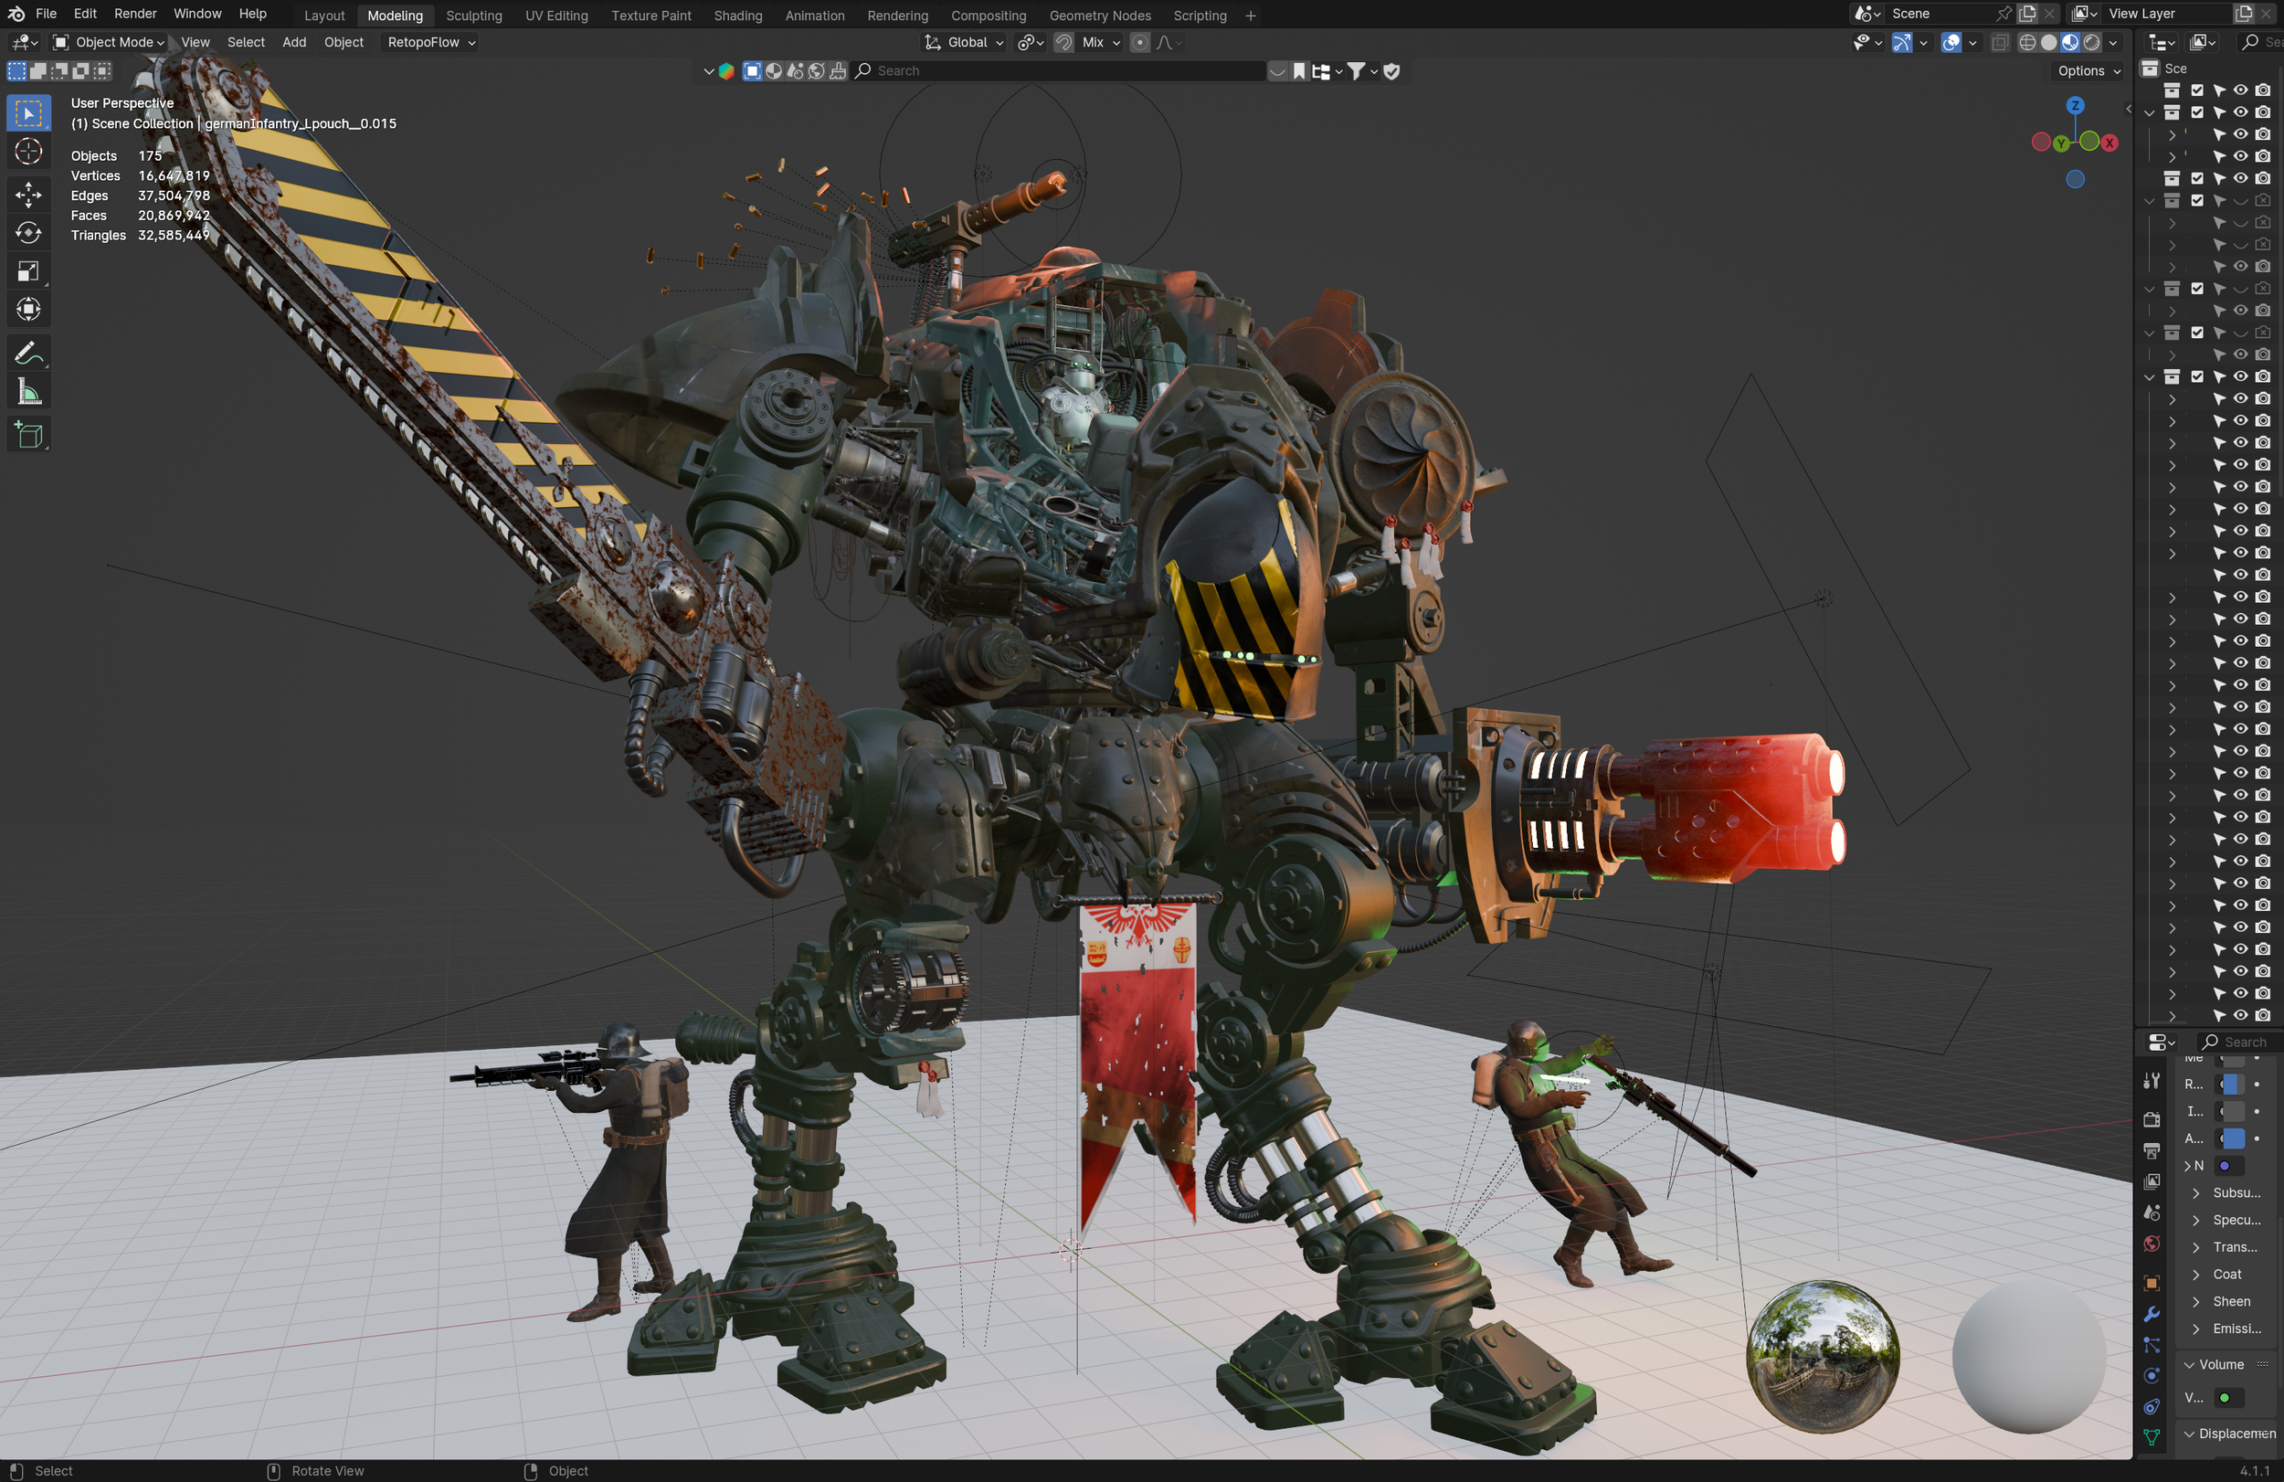Switch to wireframe viewport shading
Viewport: 2284px width, 1482px height.
pos(2026,42)
